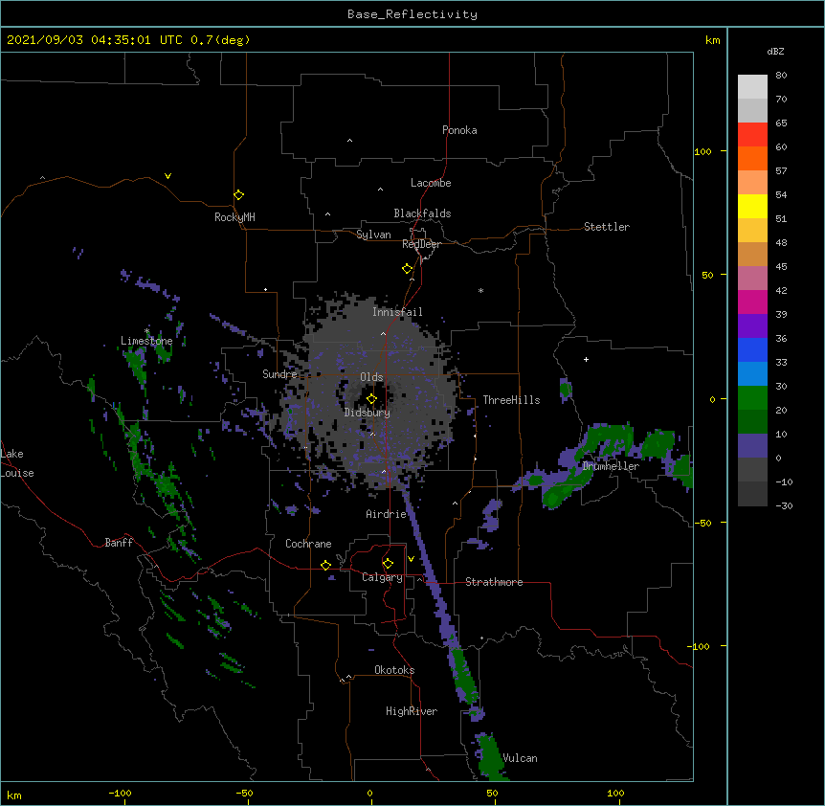Click the green radar echo beside Vulcan
This screenshot has height=806, width=825.
(490, 755)
